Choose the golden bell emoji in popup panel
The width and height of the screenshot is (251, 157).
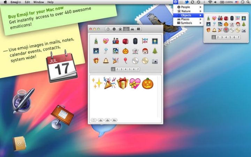point(214,30)
